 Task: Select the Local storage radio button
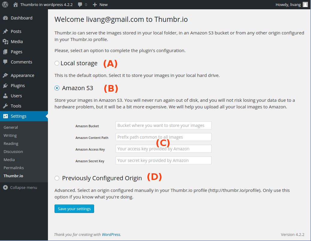pyautogui.click(x=57, y=63)
